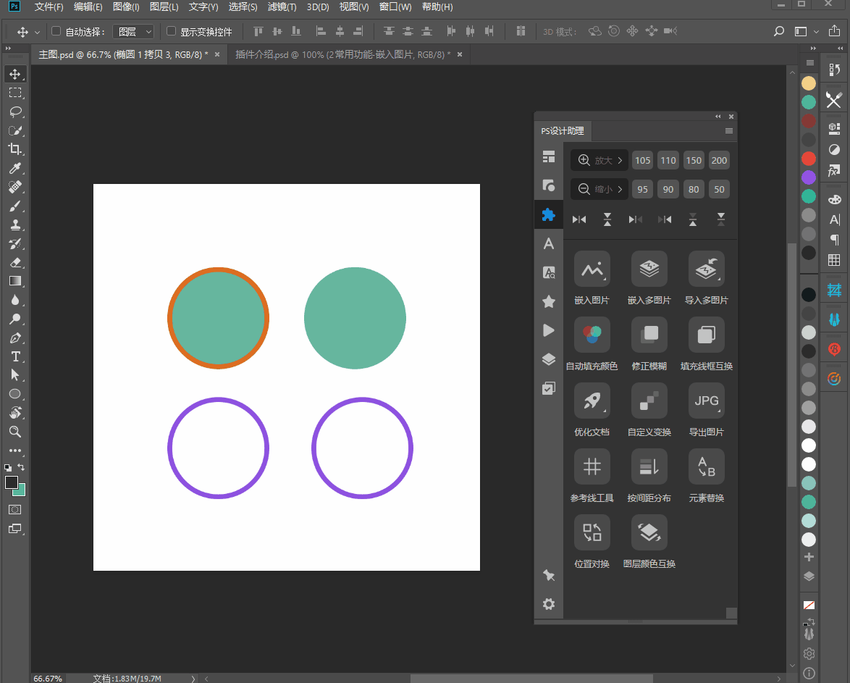Click the 105 zoom percent button
The image size is (850, 683).
642,160
